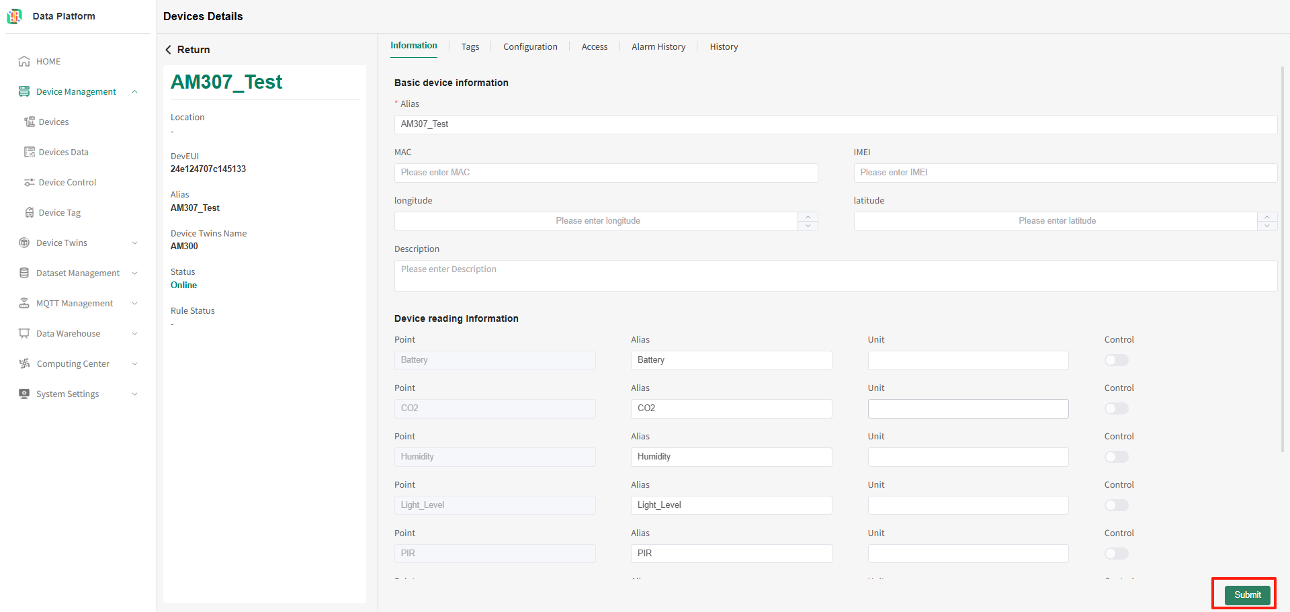Image resolution: width=1290 pixels, height=612 pixels.
Task: Decrease latitude with the down stepper arrow
Action: coord(1267,226)
